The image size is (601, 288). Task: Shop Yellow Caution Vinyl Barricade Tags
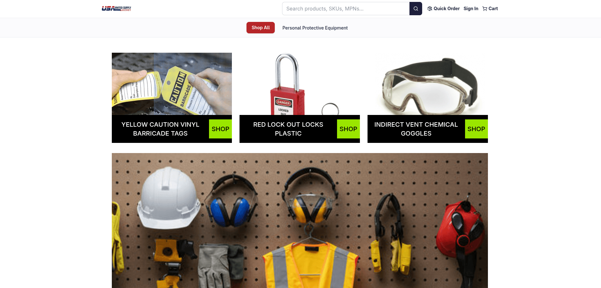coord(220,129)
